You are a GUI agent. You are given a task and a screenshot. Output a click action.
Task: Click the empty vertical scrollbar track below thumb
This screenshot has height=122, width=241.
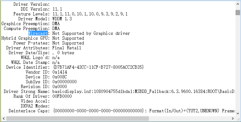(238, 63)
